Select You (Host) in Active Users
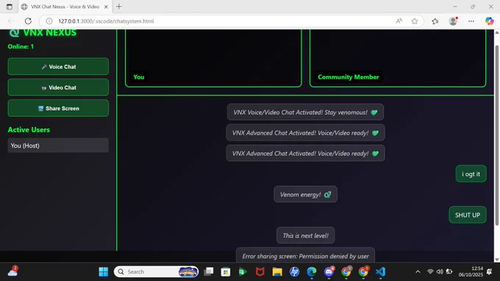The image size is (500, 281). point(58,145)
